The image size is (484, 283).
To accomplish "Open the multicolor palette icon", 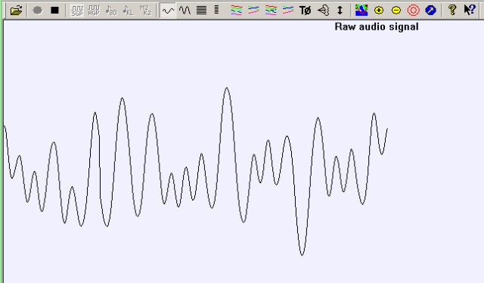I will (x=361, y=11).
